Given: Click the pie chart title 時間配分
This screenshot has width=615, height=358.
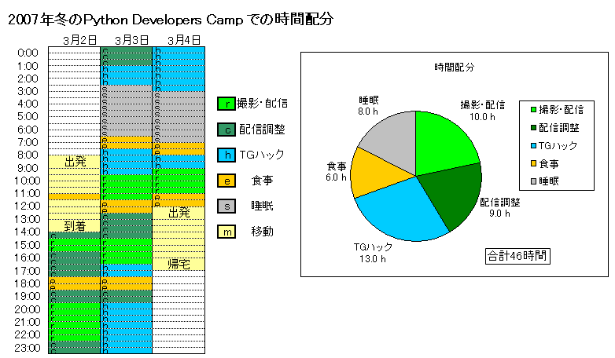Looking at the screenshot, I should (455, 68).
